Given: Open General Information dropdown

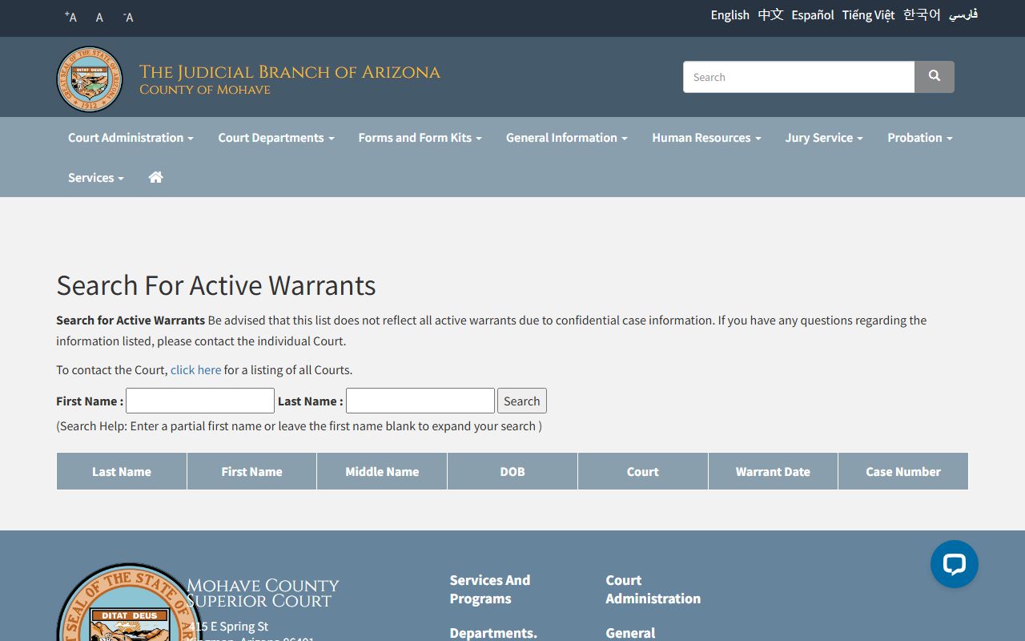Looking at the screenshot, I should [567, 138].
